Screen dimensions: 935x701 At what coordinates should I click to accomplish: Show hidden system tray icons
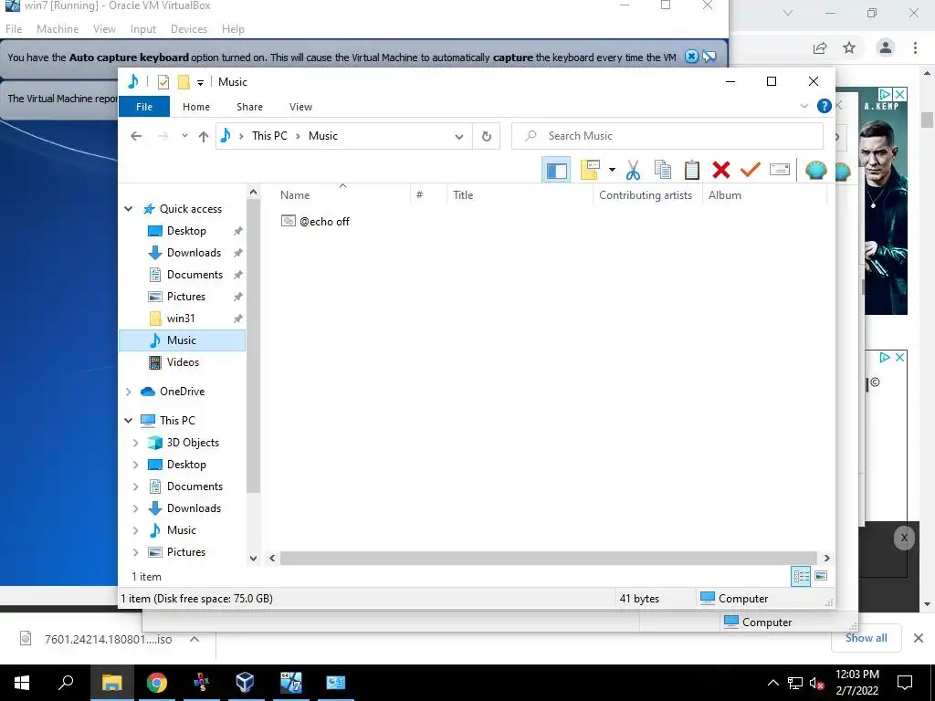[772, 683]
